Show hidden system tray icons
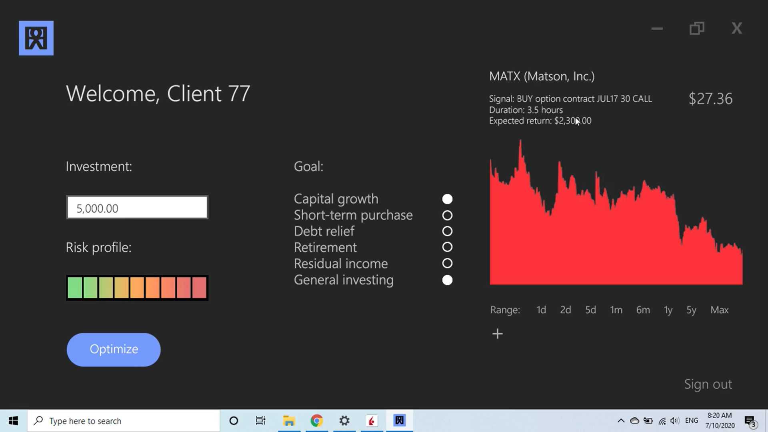 pos(621,421)
